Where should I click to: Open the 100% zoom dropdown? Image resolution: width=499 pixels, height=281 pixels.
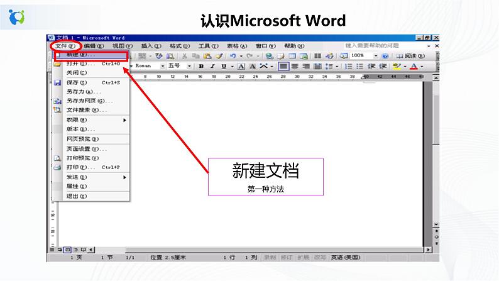pyautogui.click(x=376, y=56)
